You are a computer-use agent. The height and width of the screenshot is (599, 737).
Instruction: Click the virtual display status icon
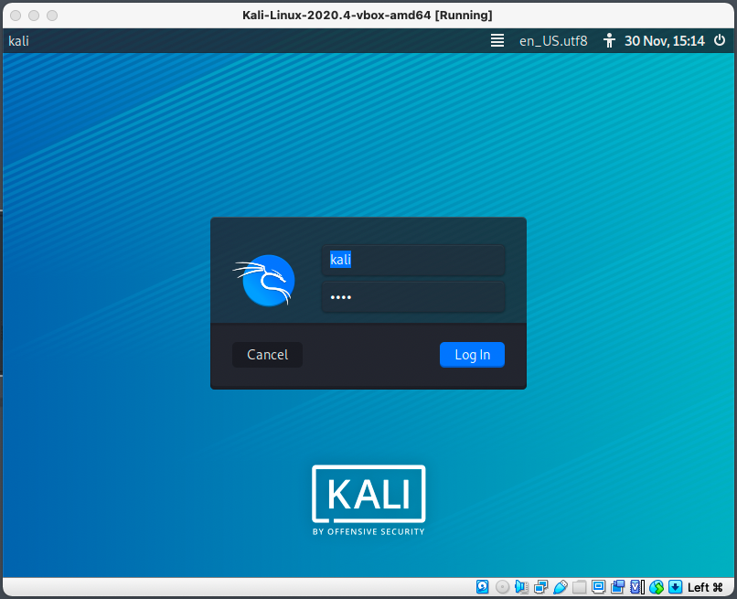coord(599,586)
